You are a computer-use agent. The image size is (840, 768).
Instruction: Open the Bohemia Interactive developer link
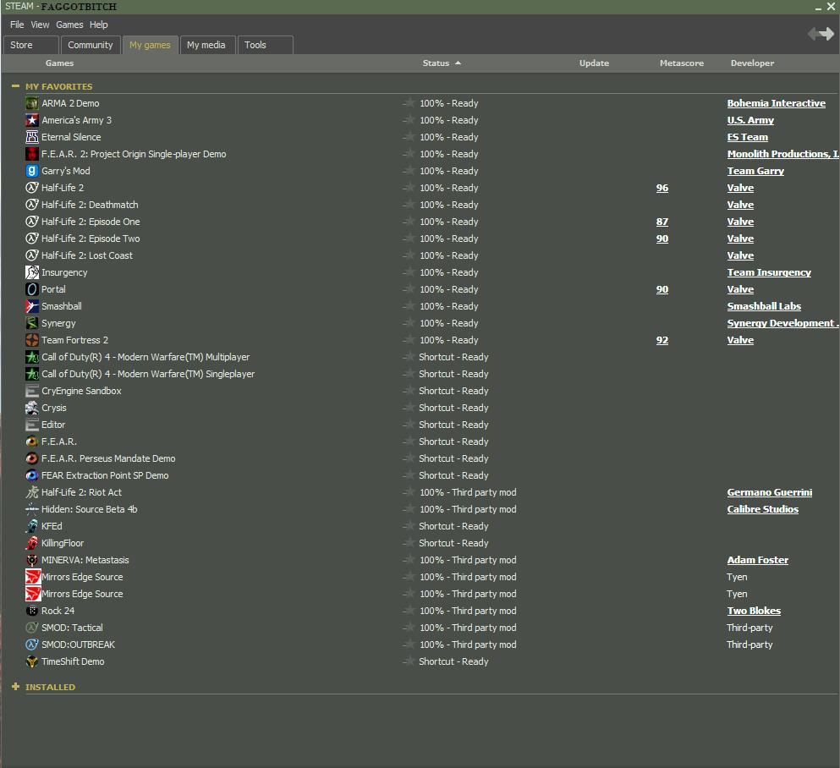[x=776, y=103]
